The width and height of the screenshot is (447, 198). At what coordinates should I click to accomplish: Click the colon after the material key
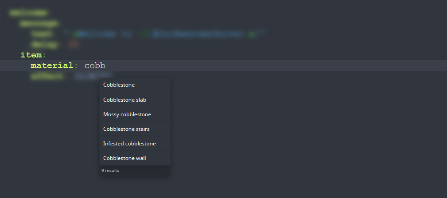(x=76, y=66)
